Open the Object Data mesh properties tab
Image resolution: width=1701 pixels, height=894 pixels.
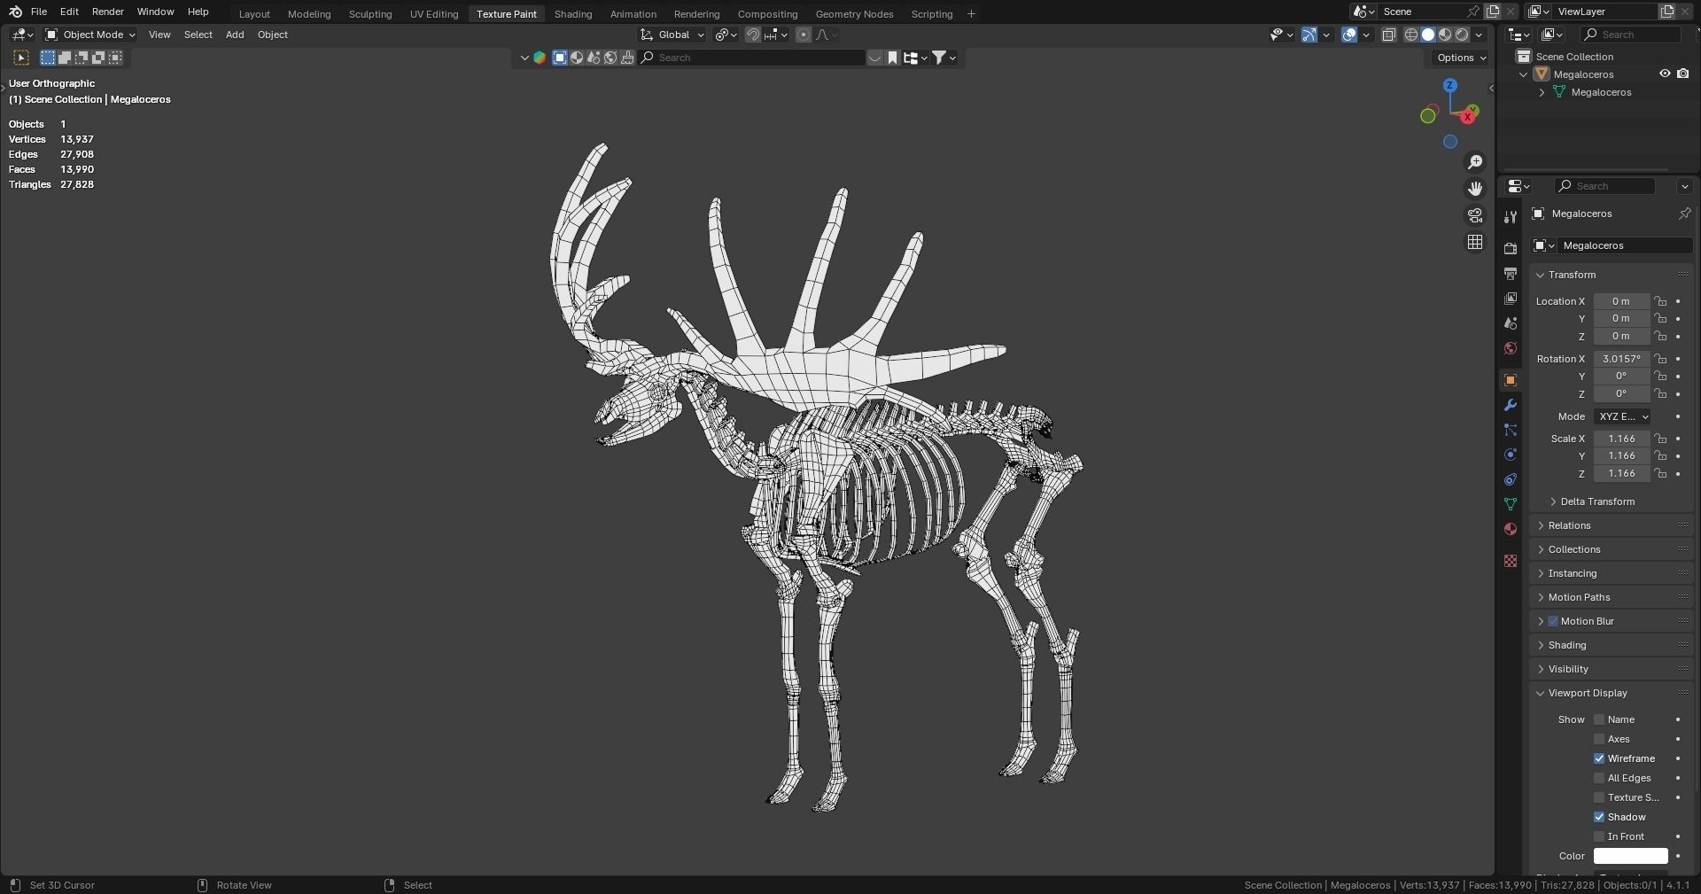tap(1511, 504)
